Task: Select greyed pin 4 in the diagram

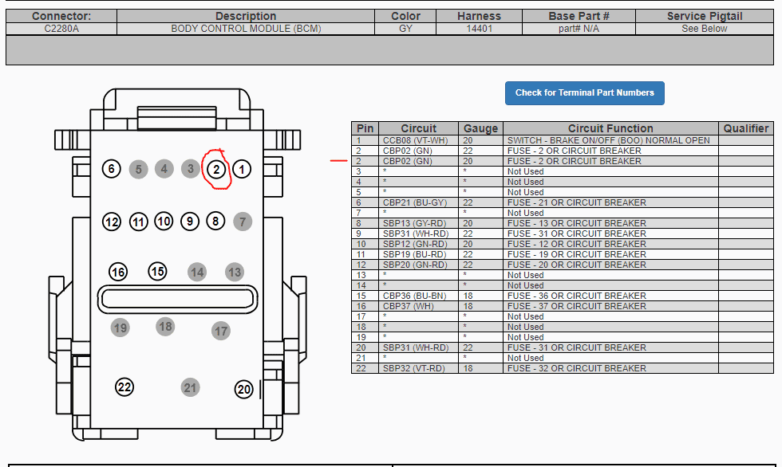Action: tap(164, 169)
